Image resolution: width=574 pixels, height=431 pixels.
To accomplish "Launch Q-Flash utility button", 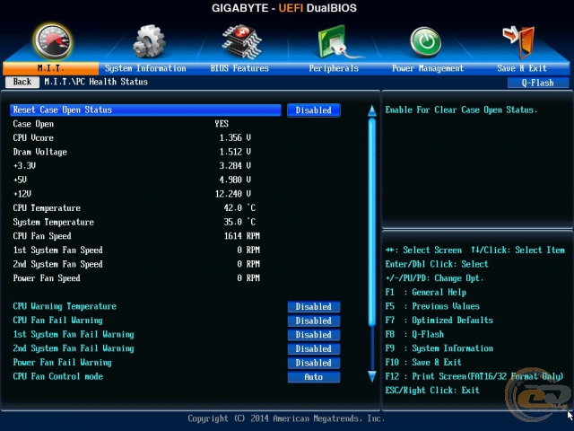I will click(538, 83).
